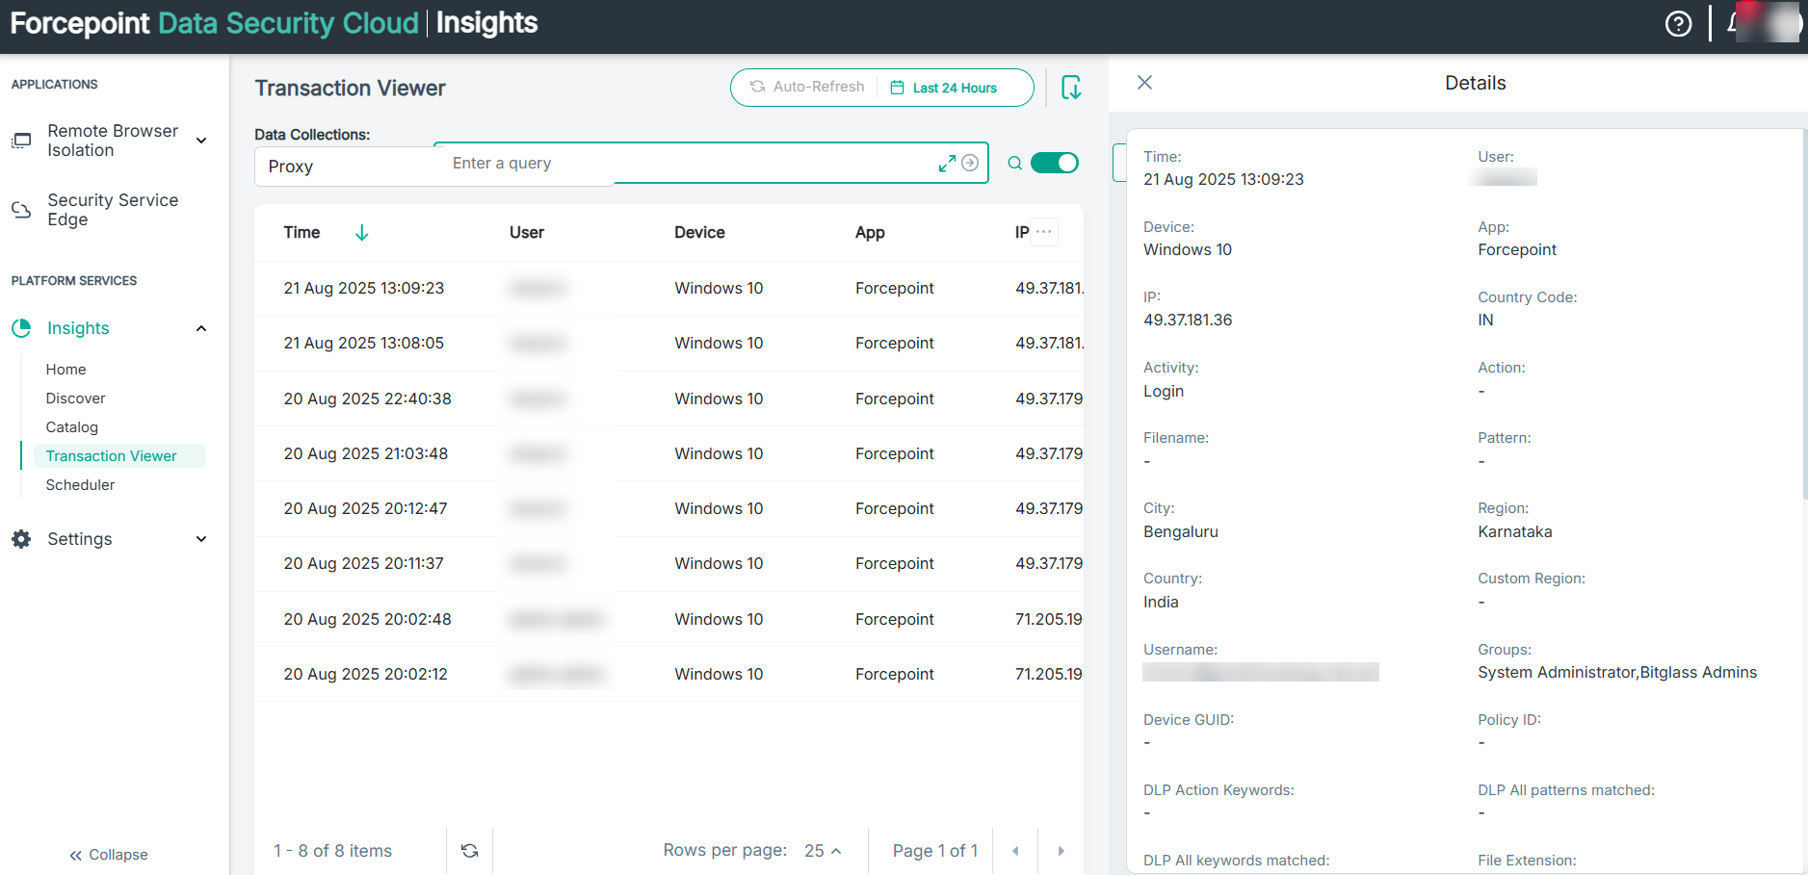This screenshot has width=1808, height=875.
Task: Click the expand query editor icon
Action: (947, 164)
